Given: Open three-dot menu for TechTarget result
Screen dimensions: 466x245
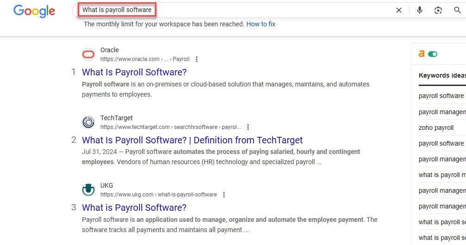Looking at the screenshot, I should click(x=248, y=127).
